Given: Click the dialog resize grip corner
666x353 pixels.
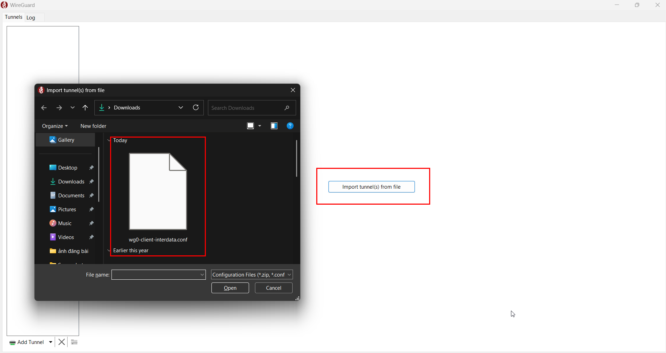Looking at the screenshot, I should [297, 298].
